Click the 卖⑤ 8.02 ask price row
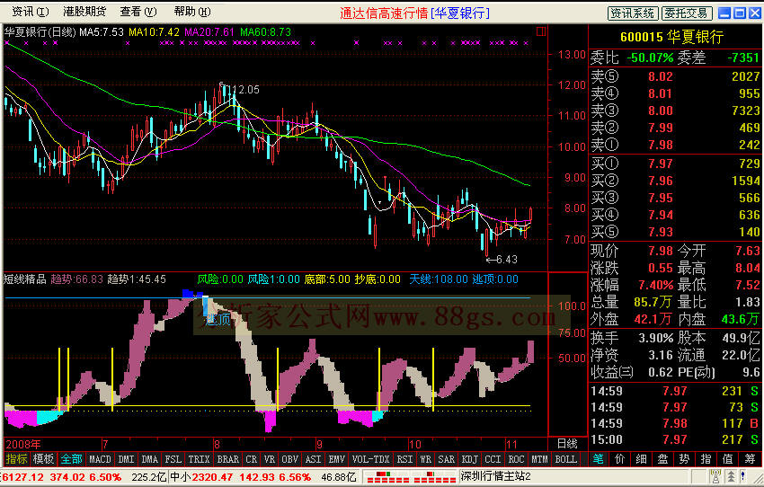Image resolution: width=764 pixels, height=487 pixels. click(x=675, y=76)
